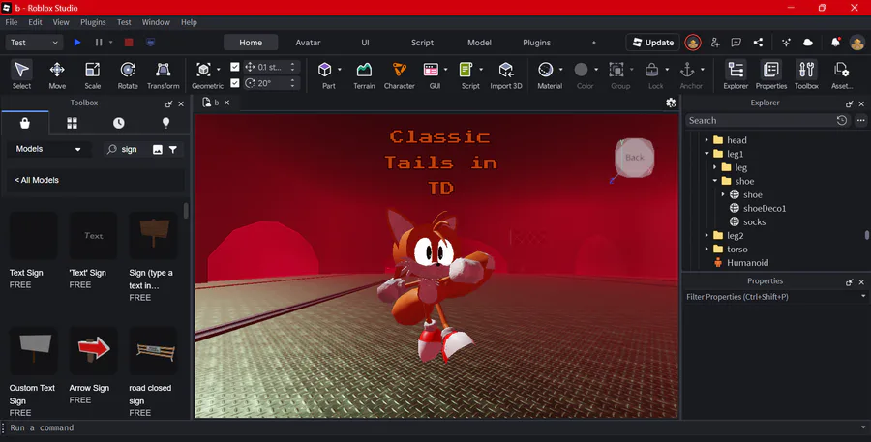
Task: Open the cloud publish status icon
Action: [808, 43]
